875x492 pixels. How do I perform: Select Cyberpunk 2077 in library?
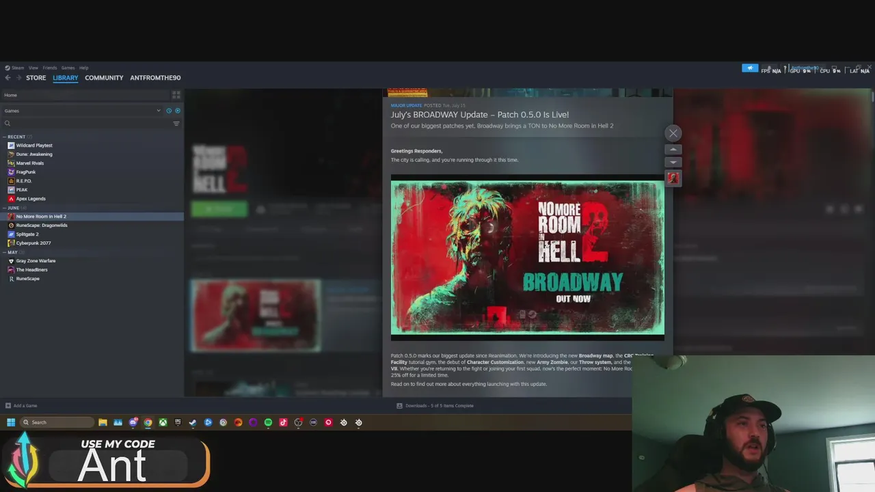33,243
